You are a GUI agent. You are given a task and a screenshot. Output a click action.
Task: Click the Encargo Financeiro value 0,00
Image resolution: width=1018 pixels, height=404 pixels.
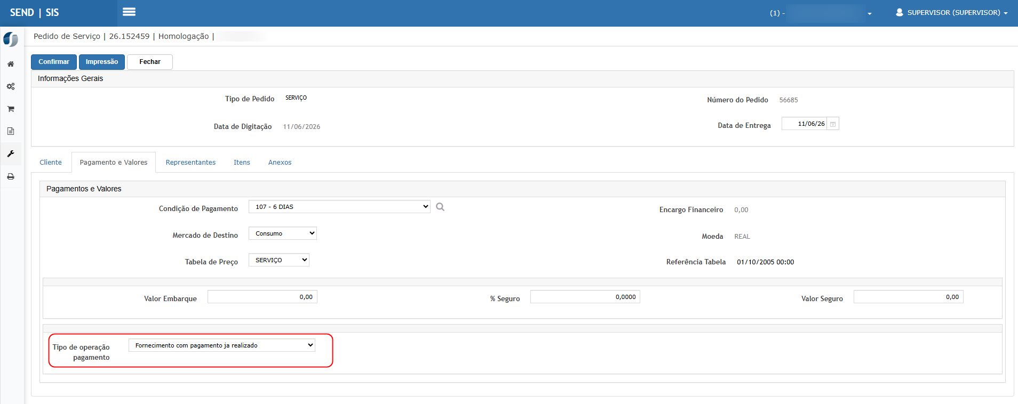click(741, 210)
